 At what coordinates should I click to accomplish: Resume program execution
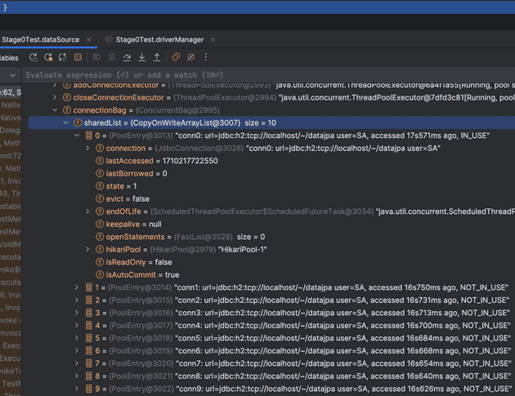[96, 57]
